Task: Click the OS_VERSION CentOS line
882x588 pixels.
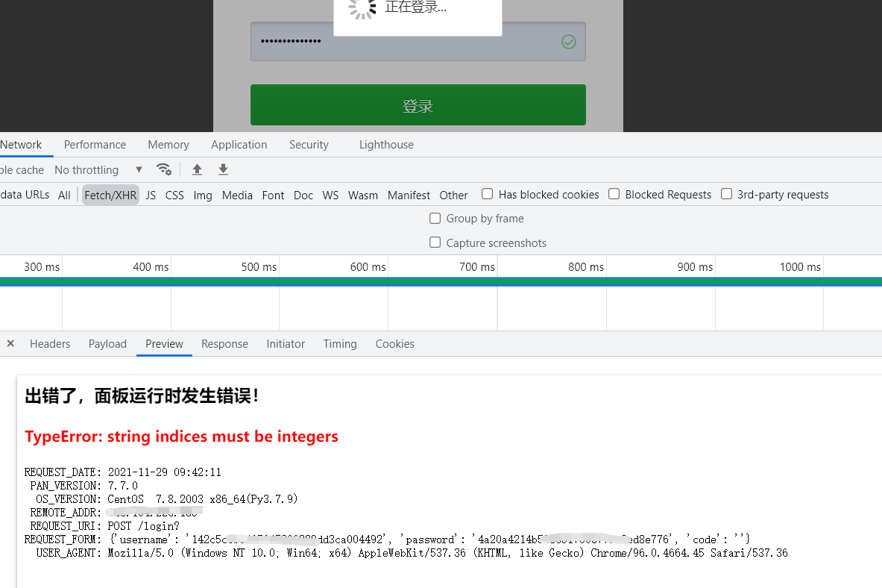Action: pyautogui.click(x=166, y=499)
